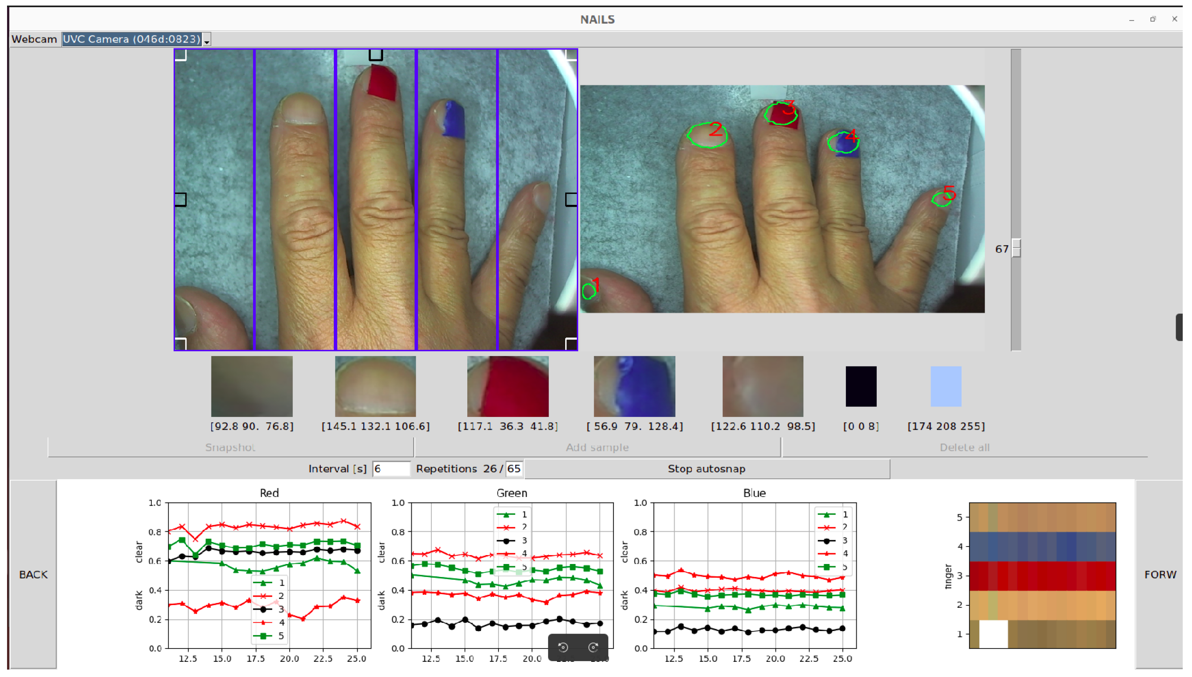Screen dimensions: 1192x677
Task: Click the Repetitions total input field
Action: pos(514,469)
